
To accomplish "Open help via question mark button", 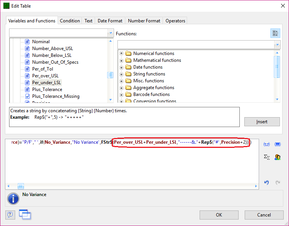I will coord(10,215).
